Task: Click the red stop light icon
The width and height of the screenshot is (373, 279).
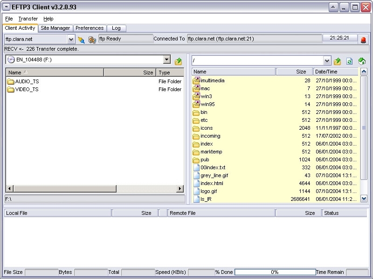Action: [x=363, y=40]
